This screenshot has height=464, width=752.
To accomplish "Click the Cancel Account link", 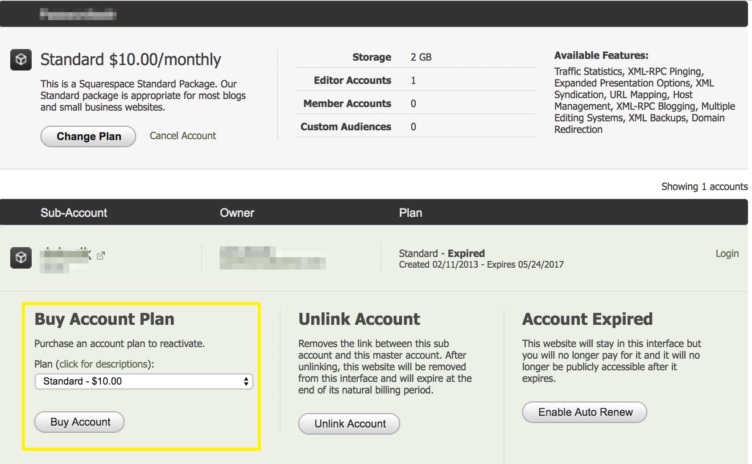I will point(182,136).
